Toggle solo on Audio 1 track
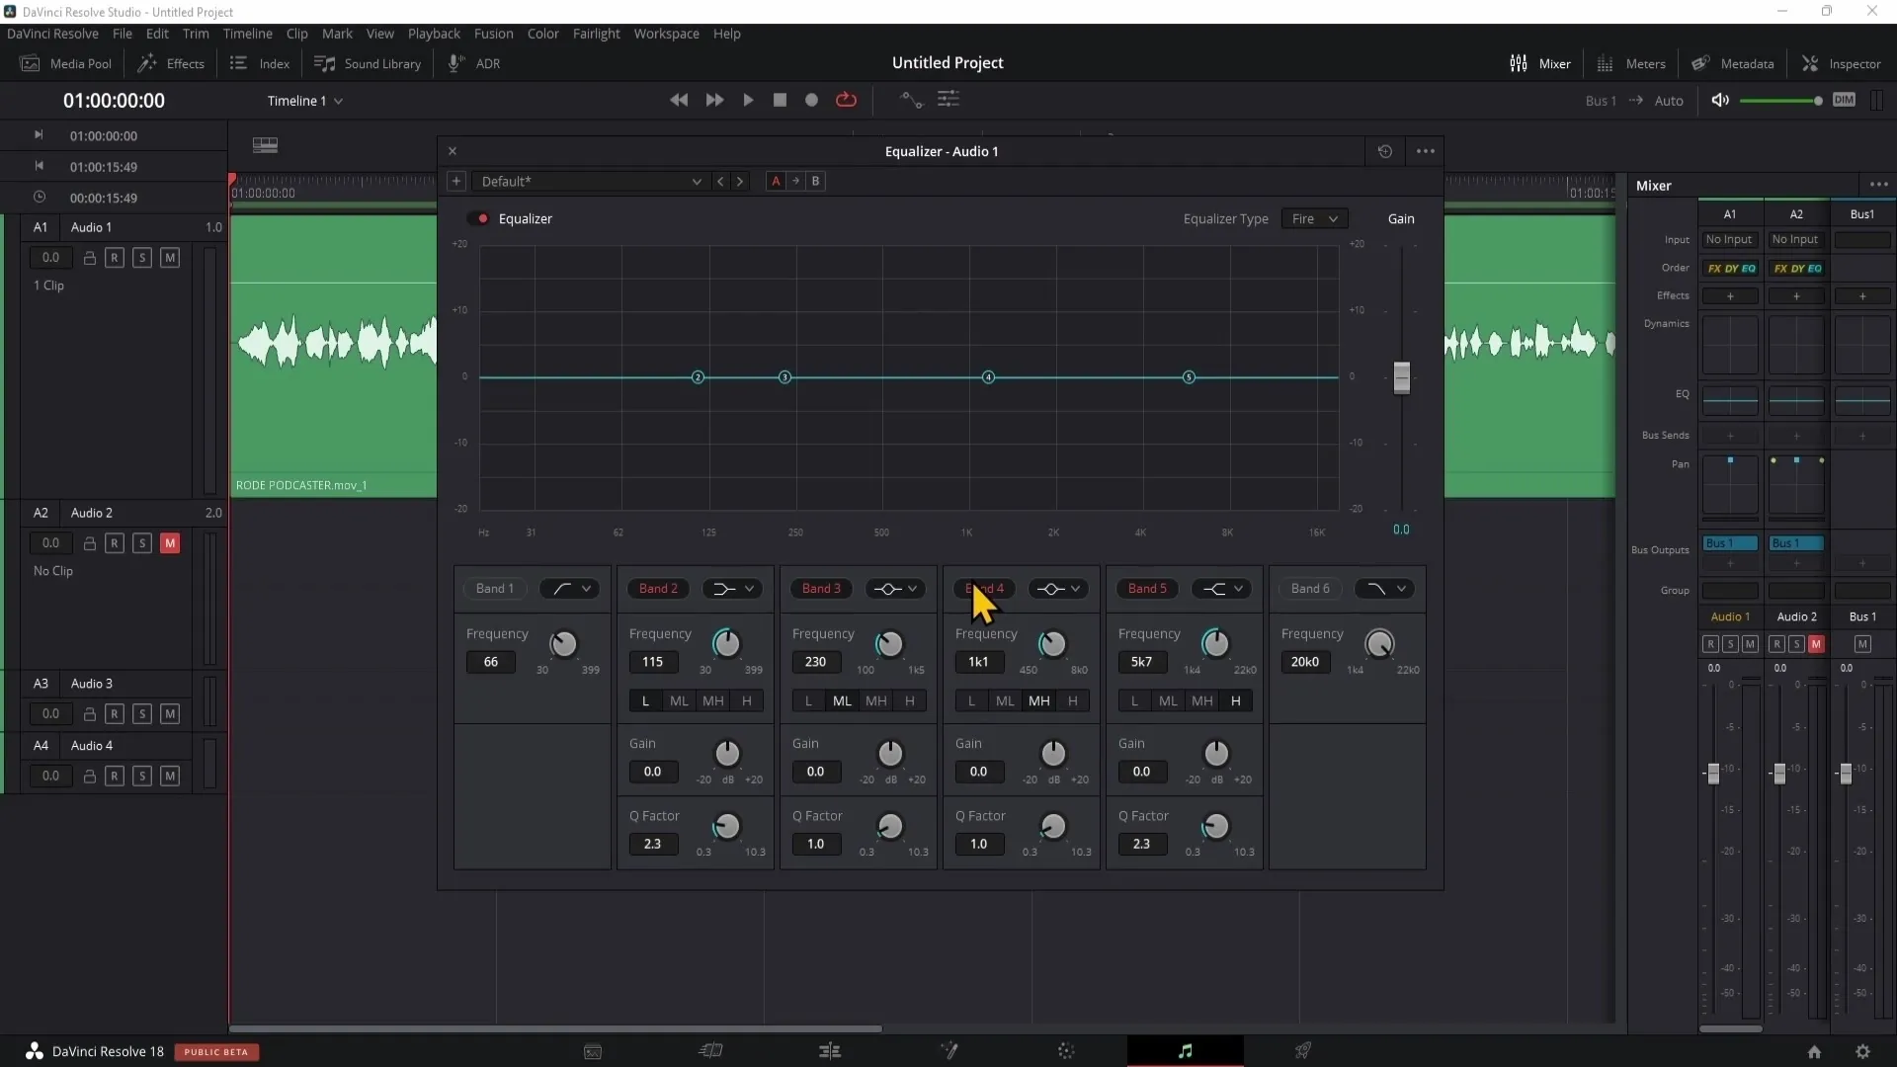 (142, 257)
